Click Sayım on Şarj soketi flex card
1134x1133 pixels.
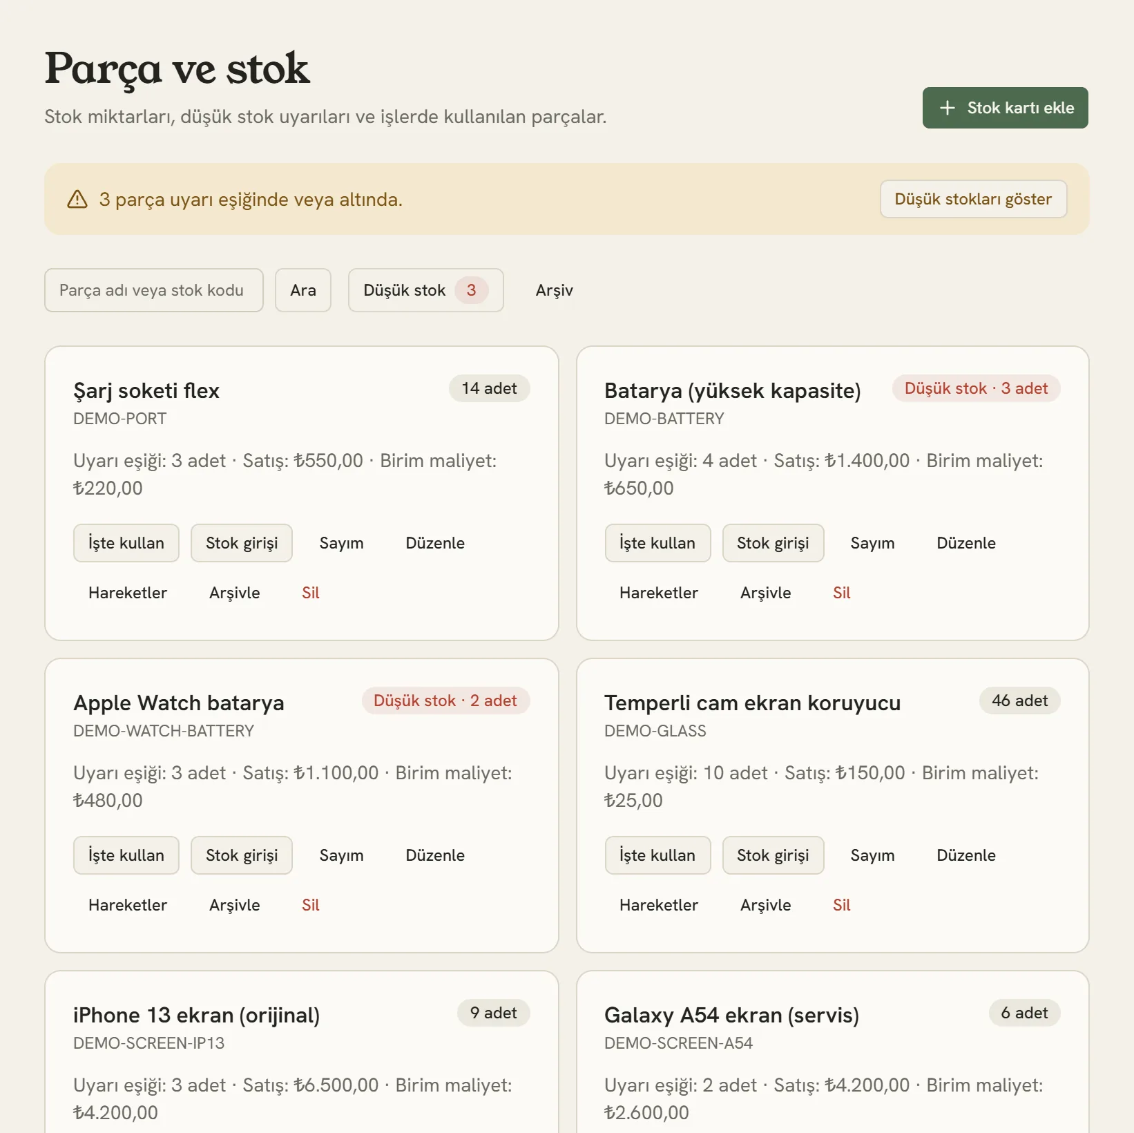pyautogui.click(x=341, y=543)
